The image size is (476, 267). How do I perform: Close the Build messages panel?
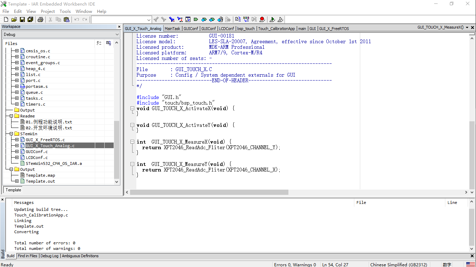2,200
